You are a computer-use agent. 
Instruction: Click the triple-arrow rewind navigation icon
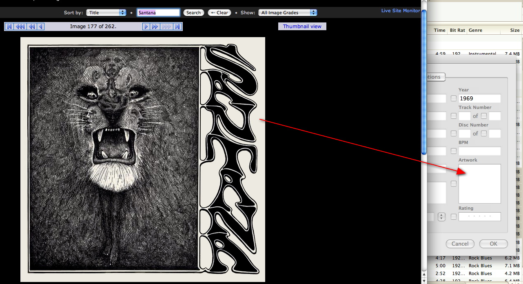coord(20,27)
